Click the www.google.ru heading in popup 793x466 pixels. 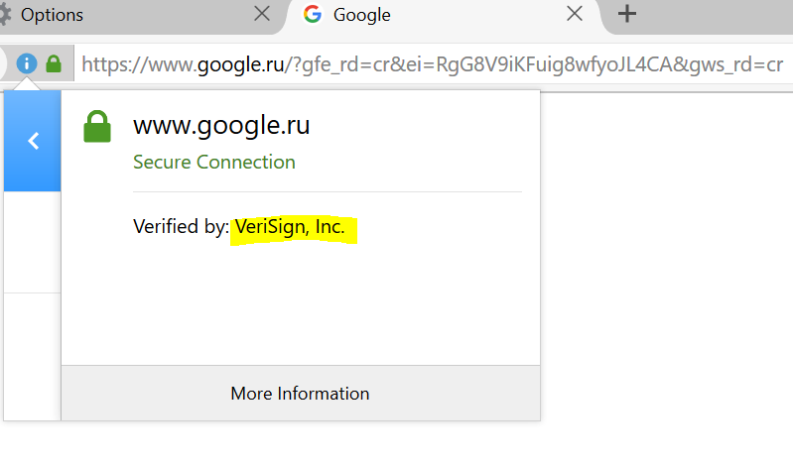coord(221,125)
